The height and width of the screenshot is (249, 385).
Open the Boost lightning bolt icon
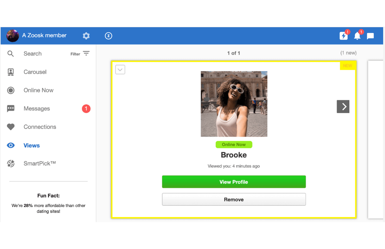pyautogui.click(x=343, y=36)
